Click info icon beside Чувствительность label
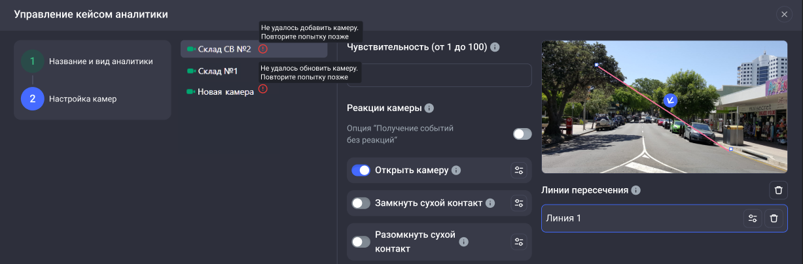The width and height of the screenshot is (803, 264). click(495, 47)
